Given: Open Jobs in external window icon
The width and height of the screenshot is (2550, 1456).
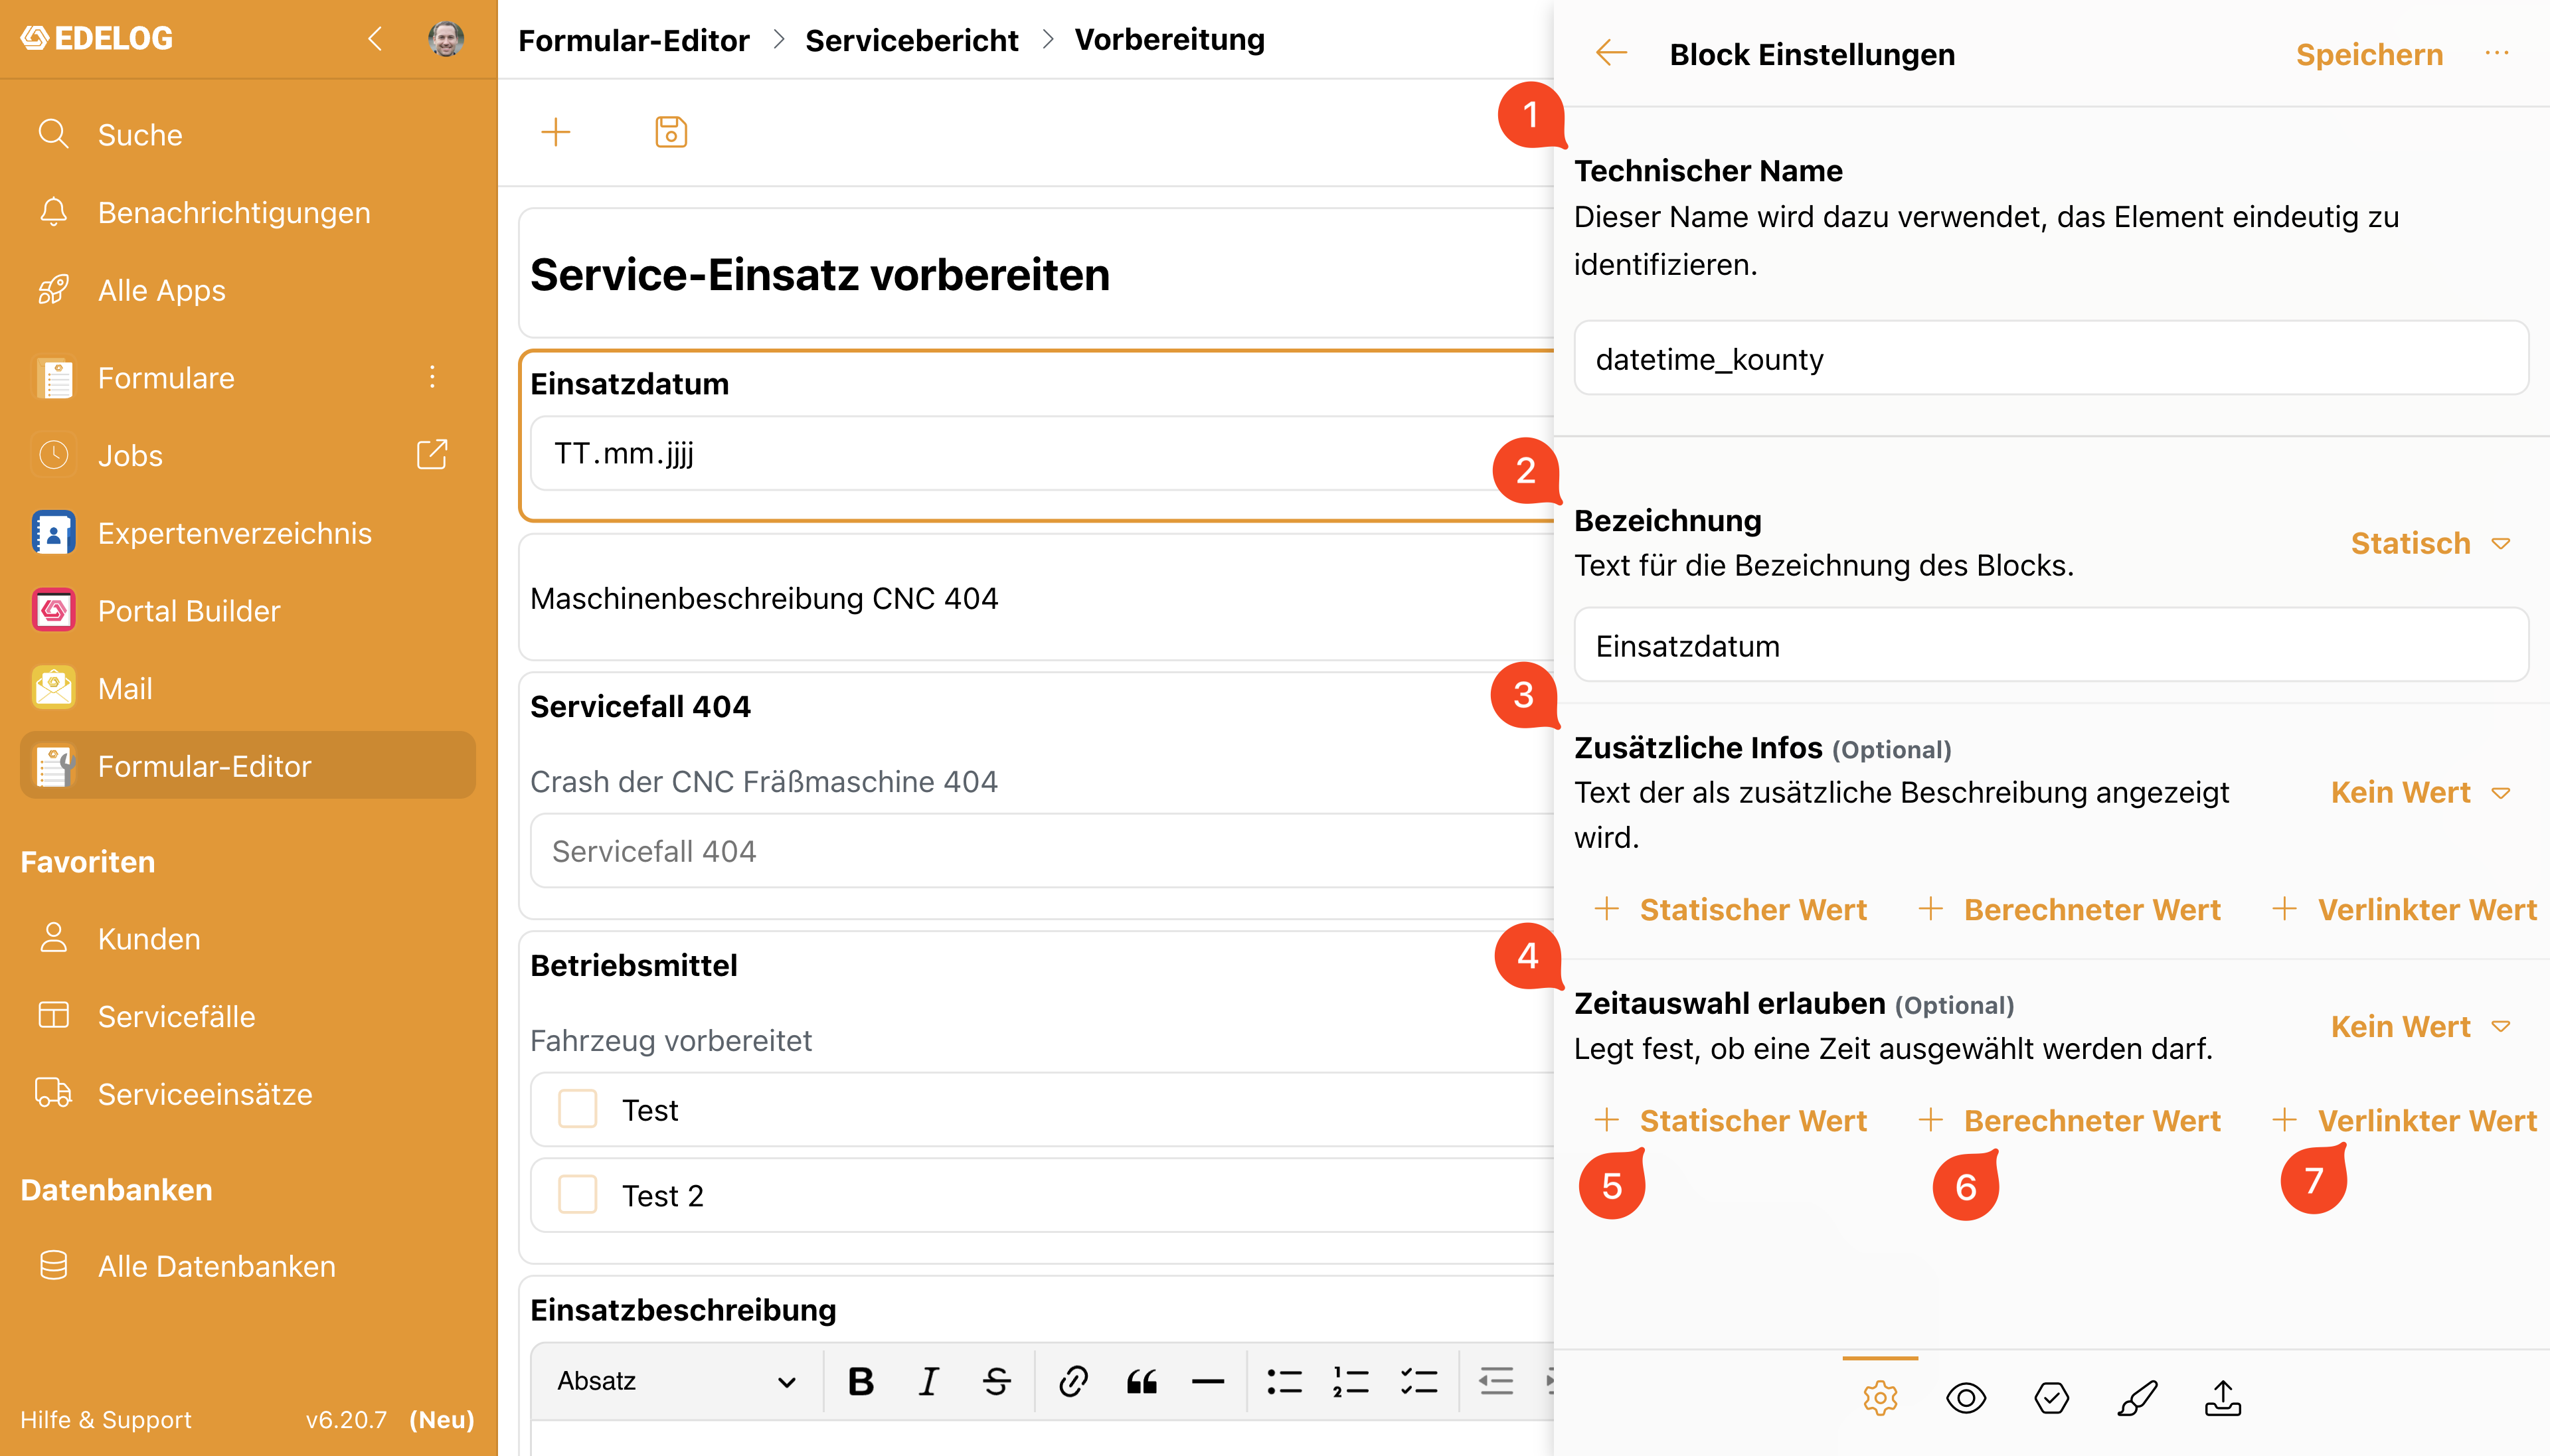Looking at the screenshot, I should (432, 455).
